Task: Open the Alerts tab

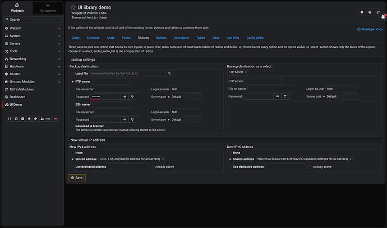Action: tap(110, 38)
